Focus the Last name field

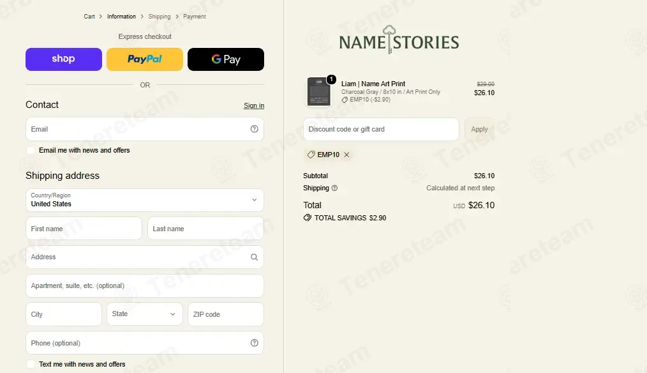(x=205, y=229)
